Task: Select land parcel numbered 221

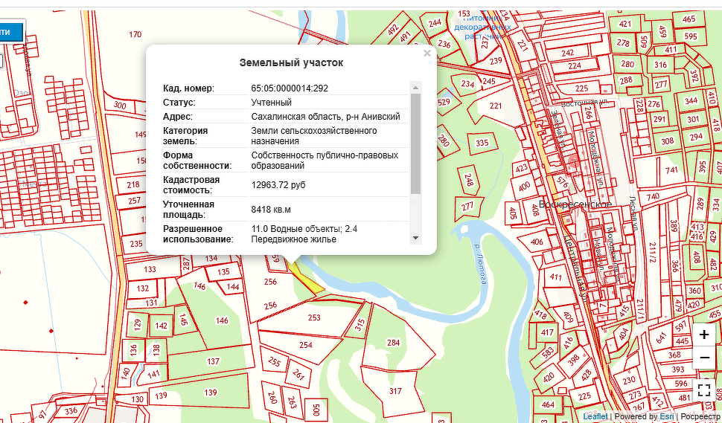Action: coord(496,106)
